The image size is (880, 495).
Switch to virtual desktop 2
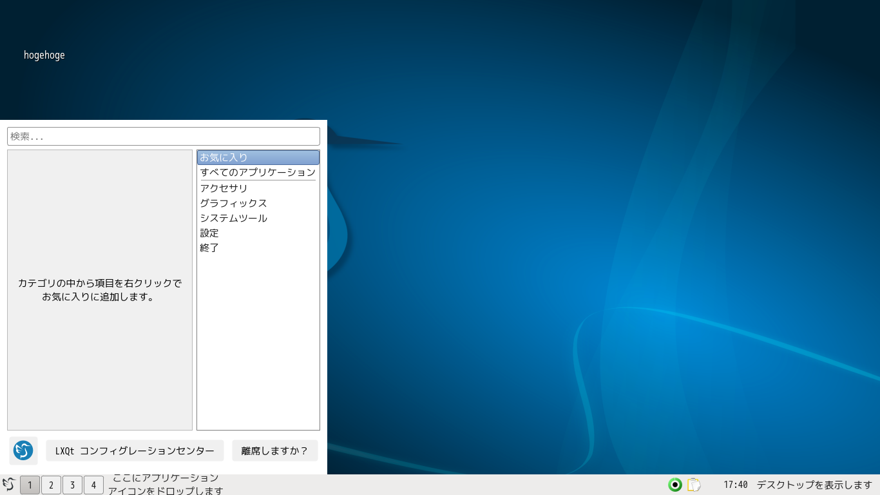click(x=51, y=485)
